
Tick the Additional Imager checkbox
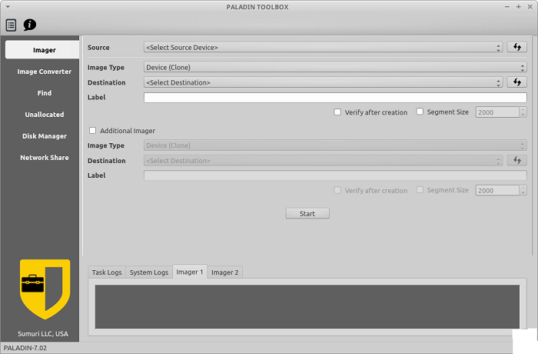(93, 131)
